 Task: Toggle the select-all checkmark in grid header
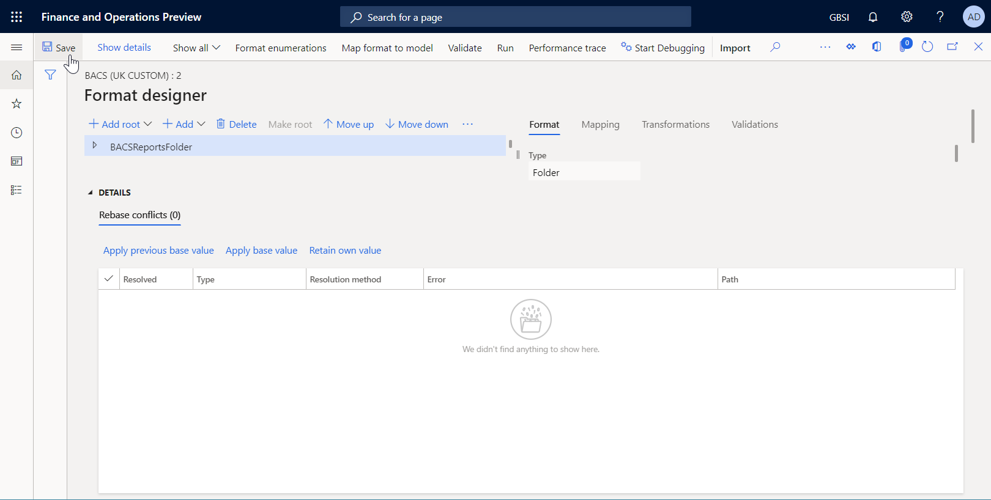(x=109, y=279)
